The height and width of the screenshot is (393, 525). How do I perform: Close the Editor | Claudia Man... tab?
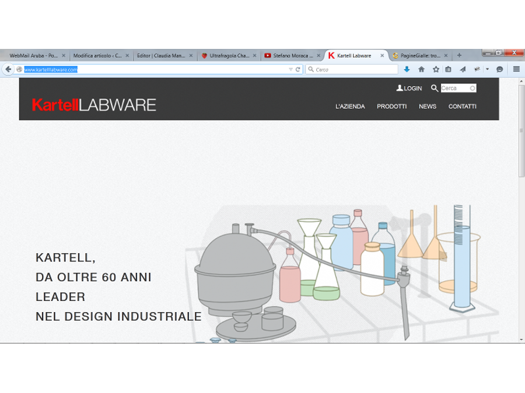pyautogui.click(x=191, y=55)
